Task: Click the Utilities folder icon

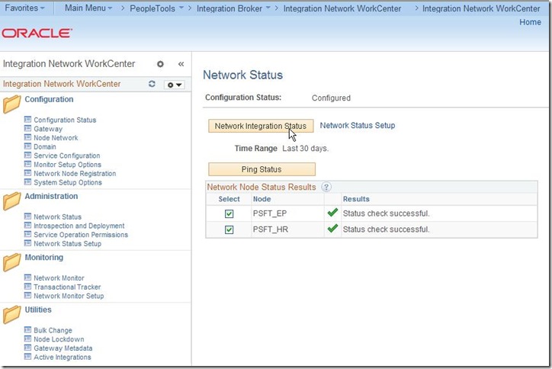Action: (x=11, y=314)
